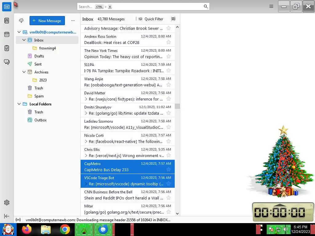Collapse the spaces toolbar arrow
315x236 pixels.
tap(7, 216)
